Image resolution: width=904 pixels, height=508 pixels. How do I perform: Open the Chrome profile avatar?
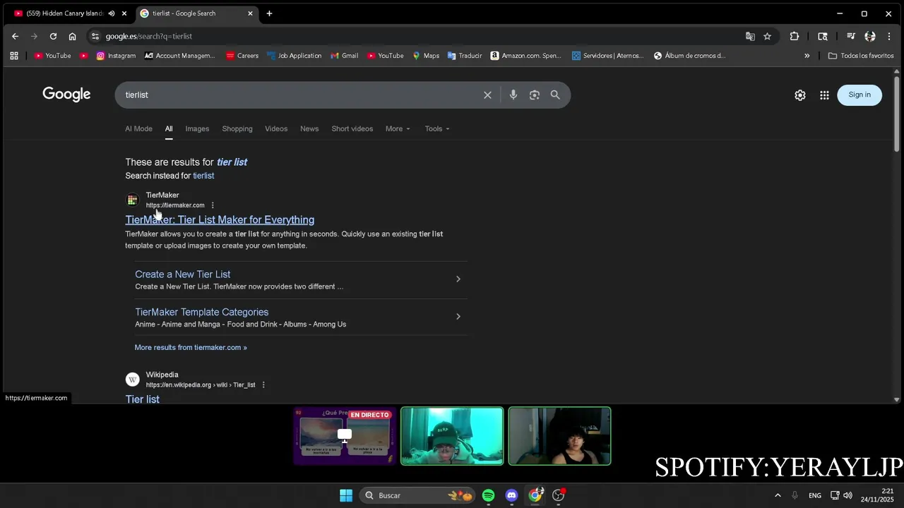click(x=870, y=36)
